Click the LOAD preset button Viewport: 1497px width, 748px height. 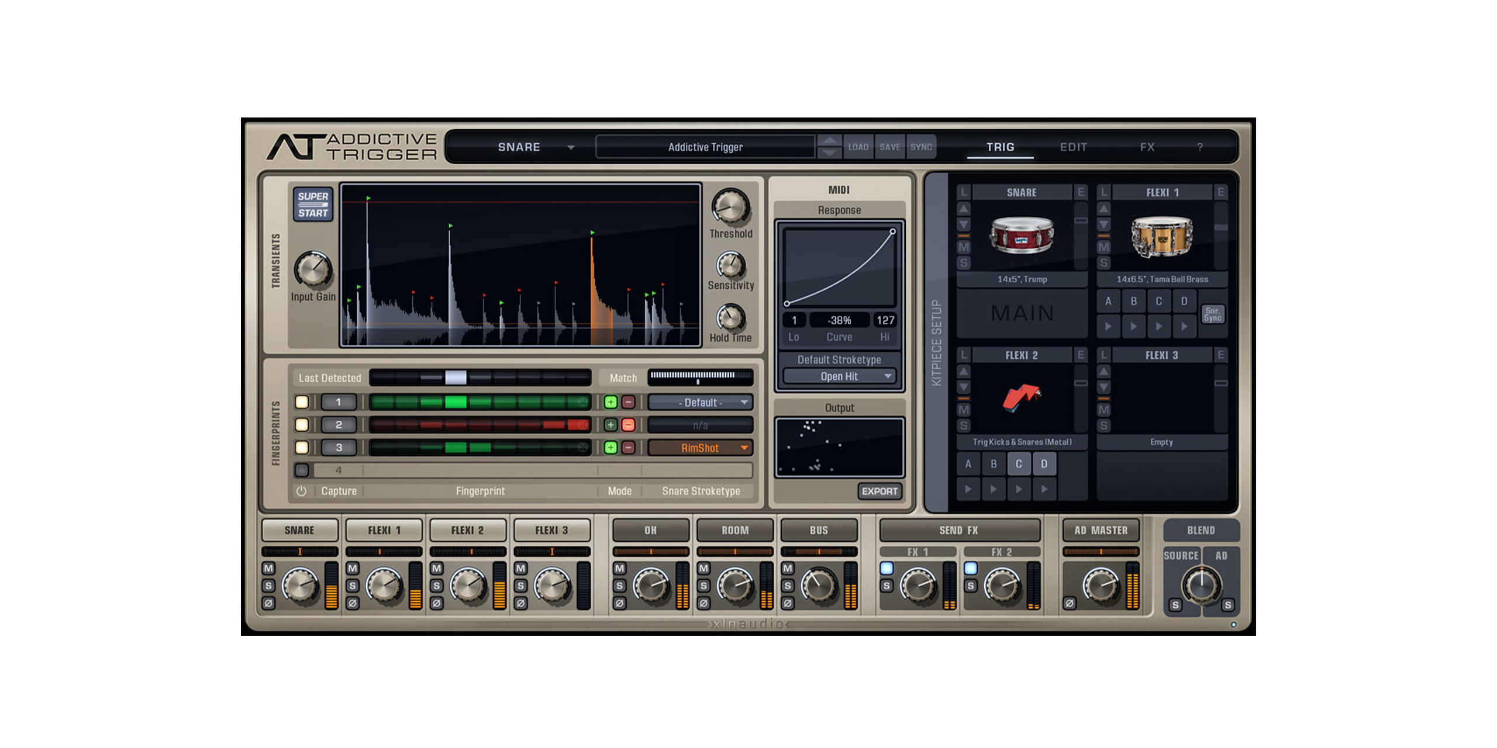(858, 147)
